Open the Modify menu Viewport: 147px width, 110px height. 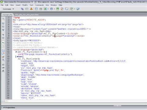[25, 5]
